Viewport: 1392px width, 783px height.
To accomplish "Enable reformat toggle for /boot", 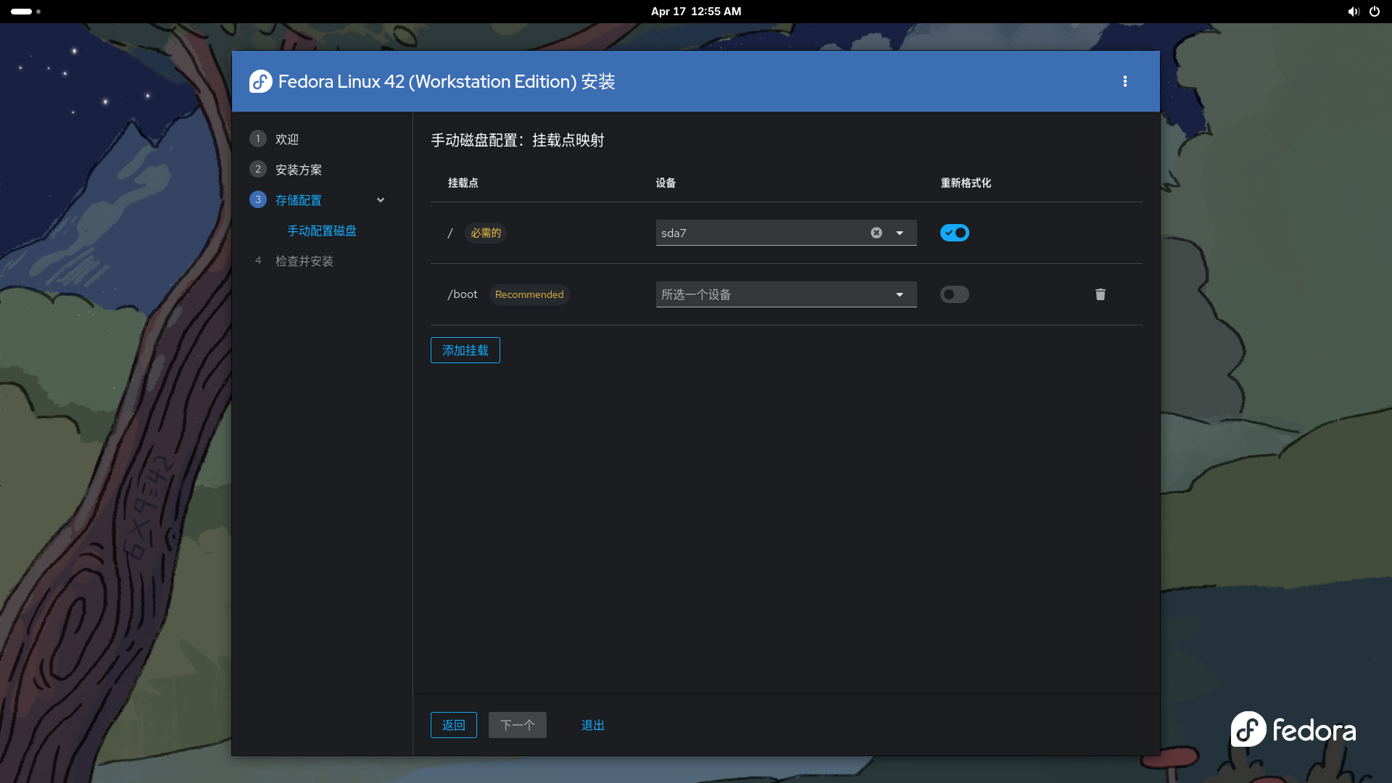I will pos(954,294).
